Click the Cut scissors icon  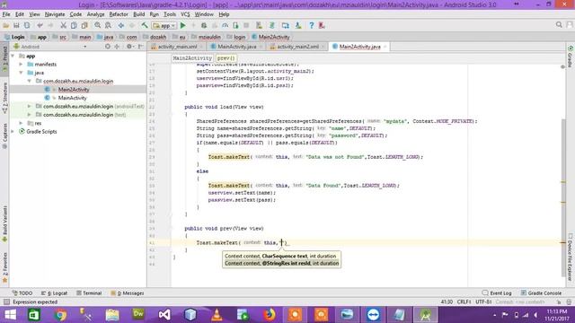[x=63, y=25]
